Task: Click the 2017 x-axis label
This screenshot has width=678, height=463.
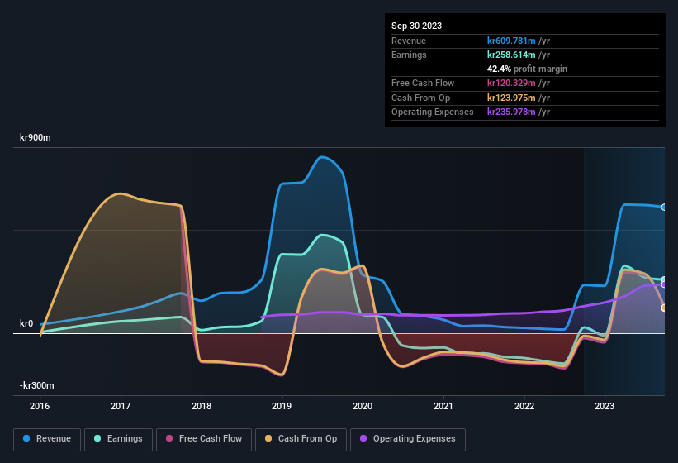Action: click(x=121, y=406)
